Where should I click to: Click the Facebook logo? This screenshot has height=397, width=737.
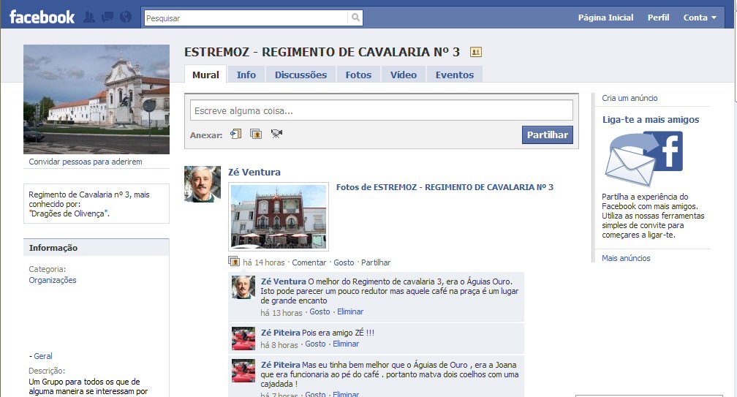(42, 18)
